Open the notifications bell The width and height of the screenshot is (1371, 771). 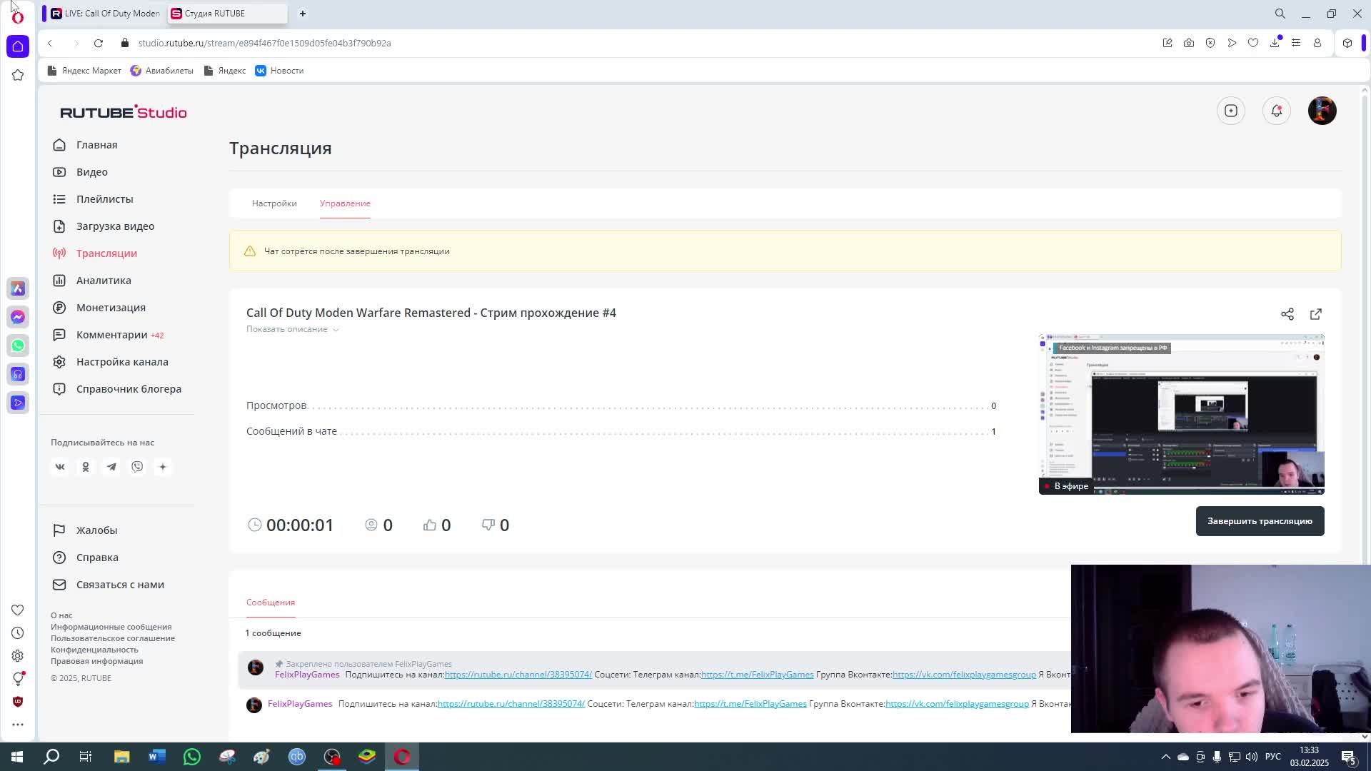pos(1276,111)
